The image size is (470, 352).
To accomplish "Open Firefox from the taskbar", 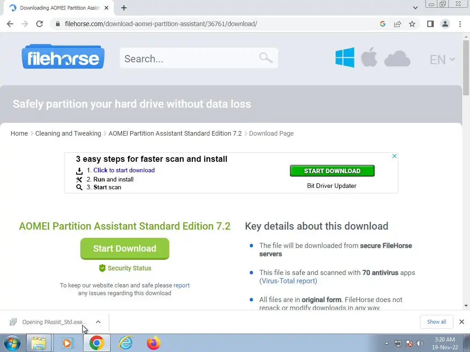I will 153,343.
